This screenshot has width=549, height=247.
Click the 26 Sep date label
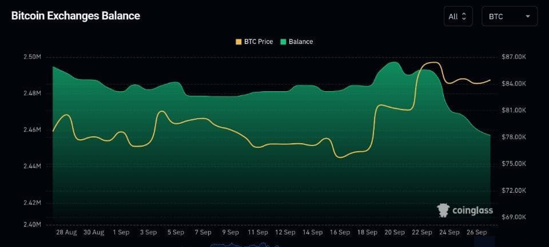pos(476,232)
